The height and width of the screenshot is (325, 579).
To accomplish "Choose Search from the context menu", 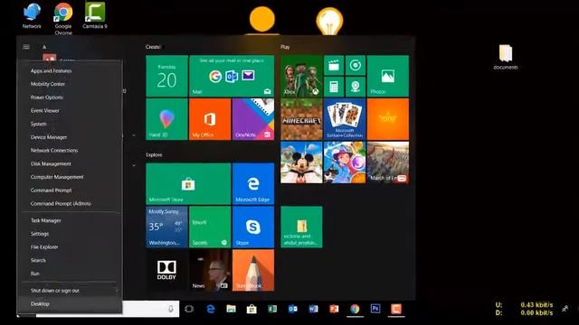I will point(71,260).
